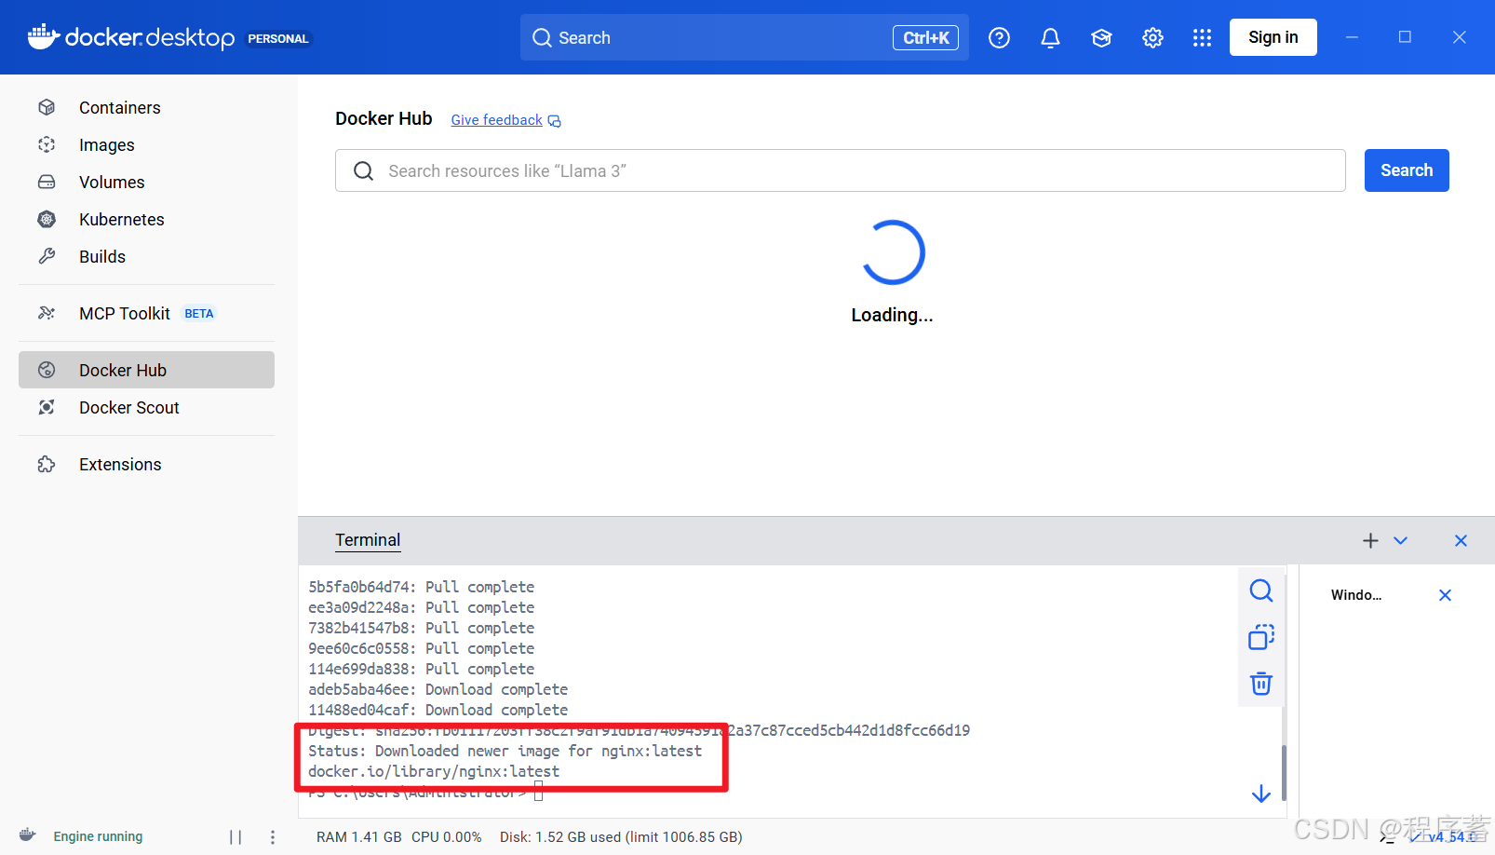The height and width of the screenshot is (855, 1495).
Task: Pause the Docker engine
Action: point(236,837)
